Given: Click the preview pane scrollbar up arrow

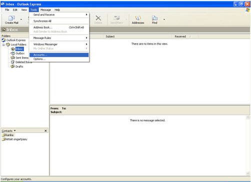Looking at the screenshot, I should (x=248, y=118).
